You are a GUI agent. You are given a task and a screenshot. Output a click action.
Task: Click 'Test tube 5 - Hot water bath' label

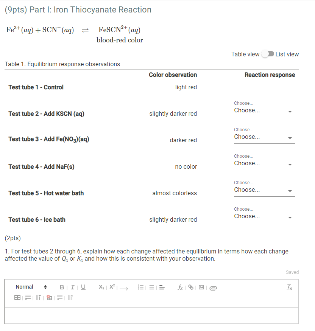click(46, 193)
